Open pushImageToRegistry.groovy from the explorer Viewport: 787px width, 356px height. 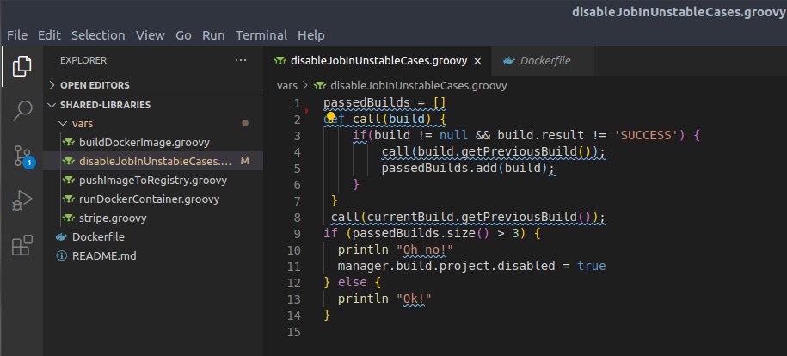click(x=153, y=181)
